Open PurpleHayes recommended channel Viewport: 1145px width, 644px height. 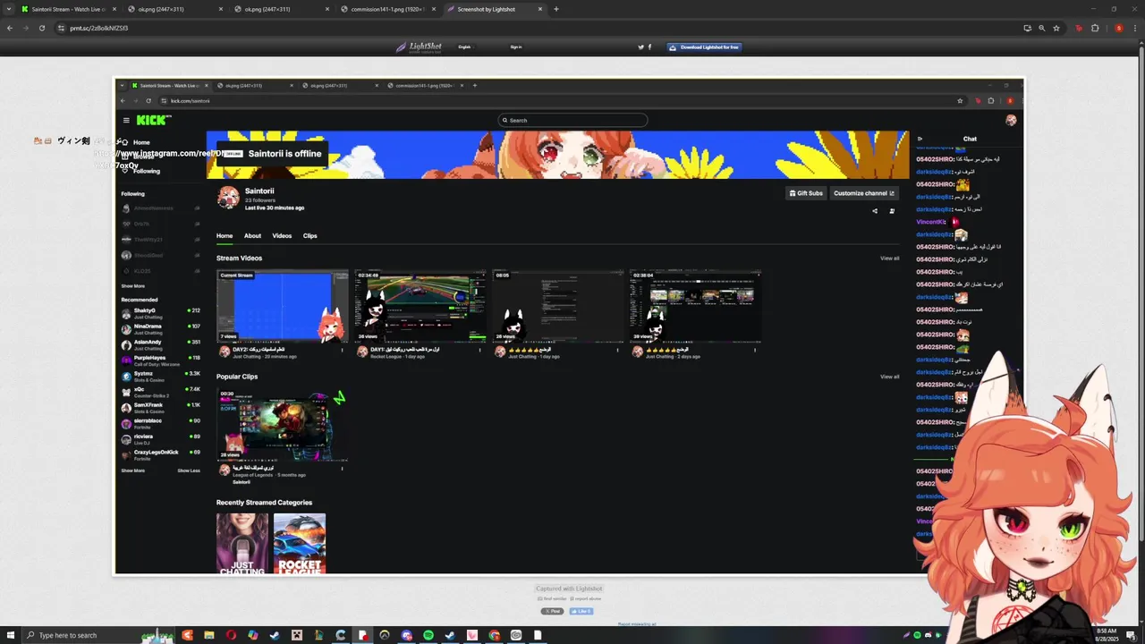161,360
